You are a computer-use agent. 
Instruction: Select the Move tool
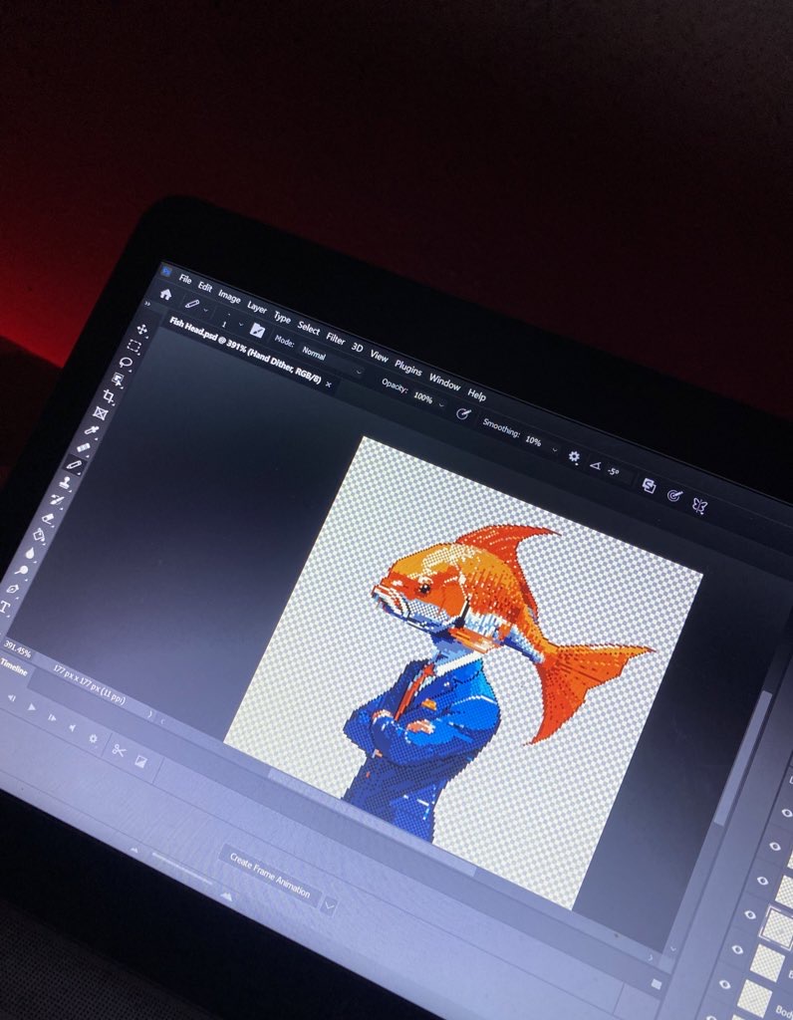click(141, 329)
